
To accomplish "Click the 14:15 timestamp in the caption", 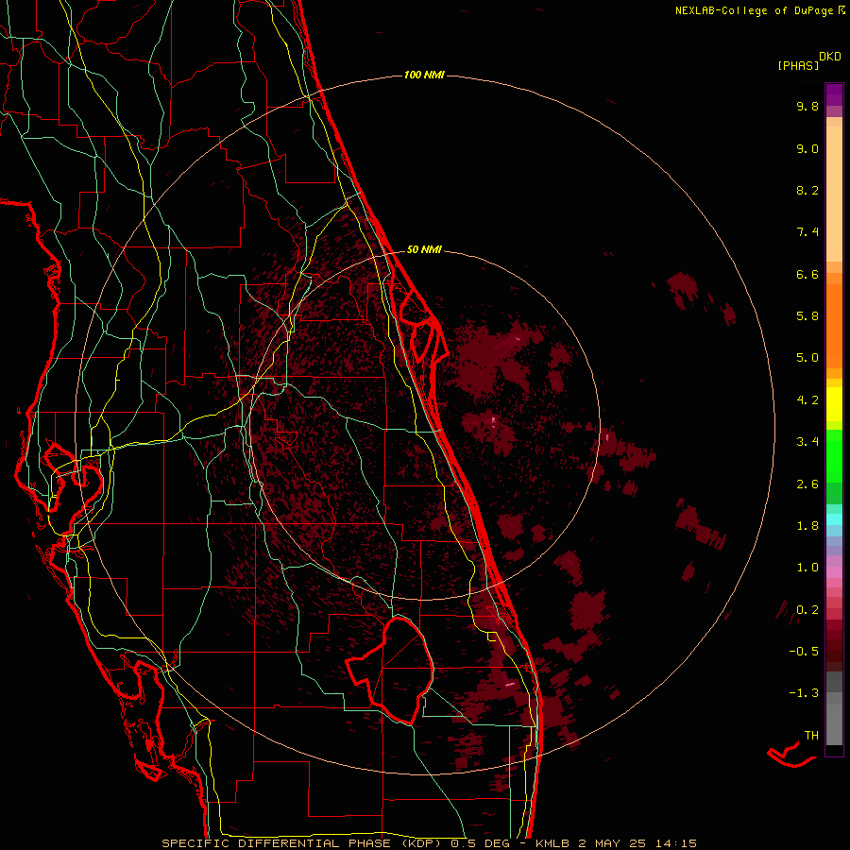I will point(675,843).
